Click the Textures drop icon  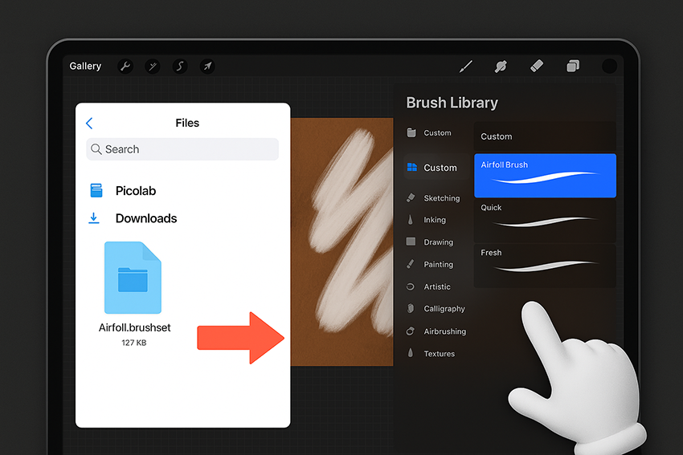click(411, 353)
